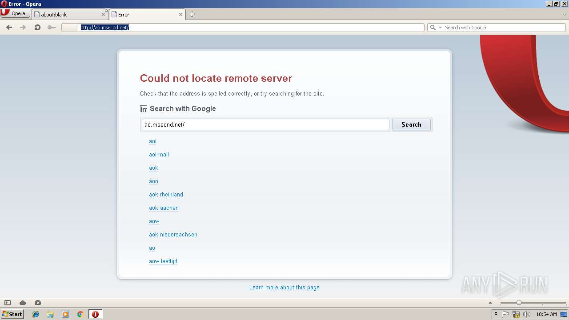Select the Opera taskbar button

pyautogui.click(x=95, y=314)
